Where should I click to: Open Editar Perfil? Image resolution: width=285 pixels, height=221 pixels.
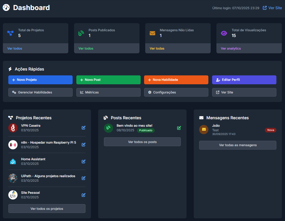pyautogui.click(x=244, y=80)
